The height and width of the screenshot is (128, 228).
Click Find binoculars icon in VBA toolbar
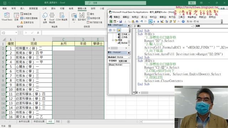[x=137, y=21]
